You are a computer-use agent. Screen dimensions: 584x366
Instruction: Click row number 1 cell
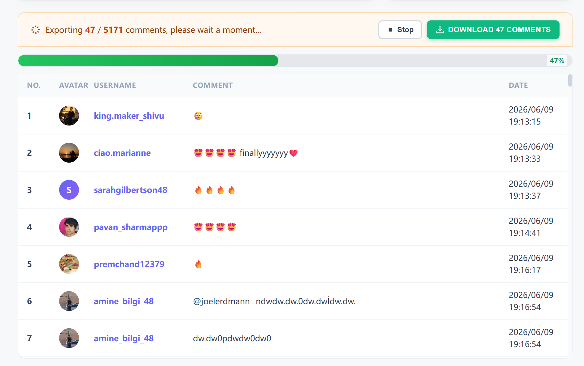coord(29,116)
